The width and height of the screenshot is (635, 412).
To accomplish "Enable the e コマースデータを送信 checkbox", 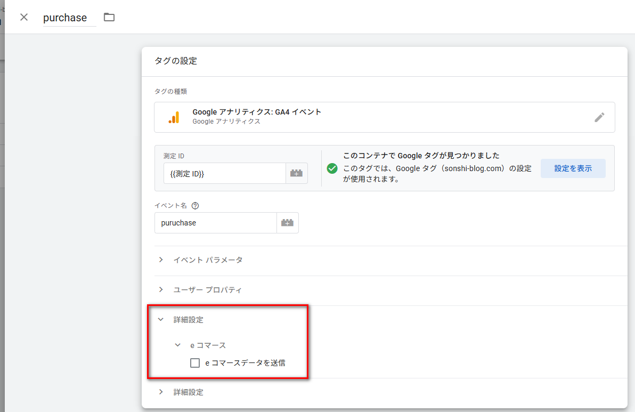I will coord(195,362).
